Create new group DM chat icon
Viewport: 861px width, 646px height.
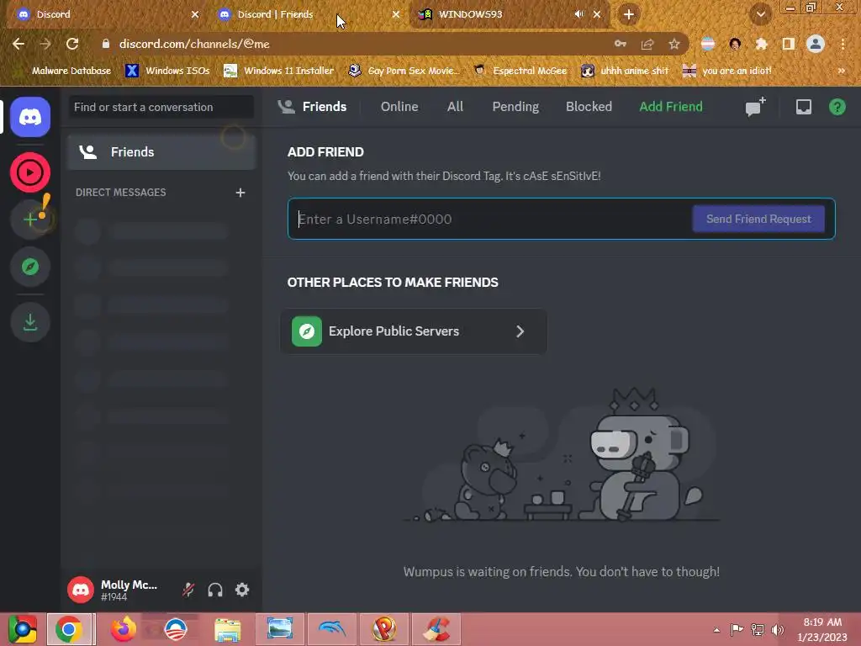(755, 107)
